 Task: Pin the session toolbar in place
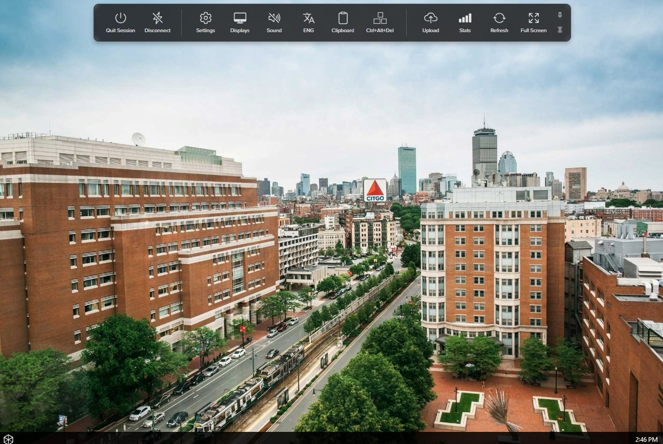pos(560,15)
